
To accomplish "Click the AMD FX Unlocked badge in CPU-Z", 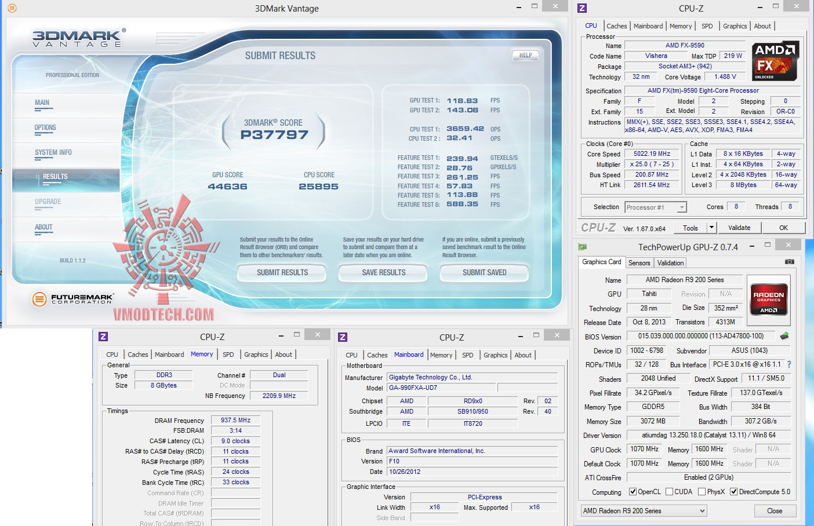I will pos(775,61).
